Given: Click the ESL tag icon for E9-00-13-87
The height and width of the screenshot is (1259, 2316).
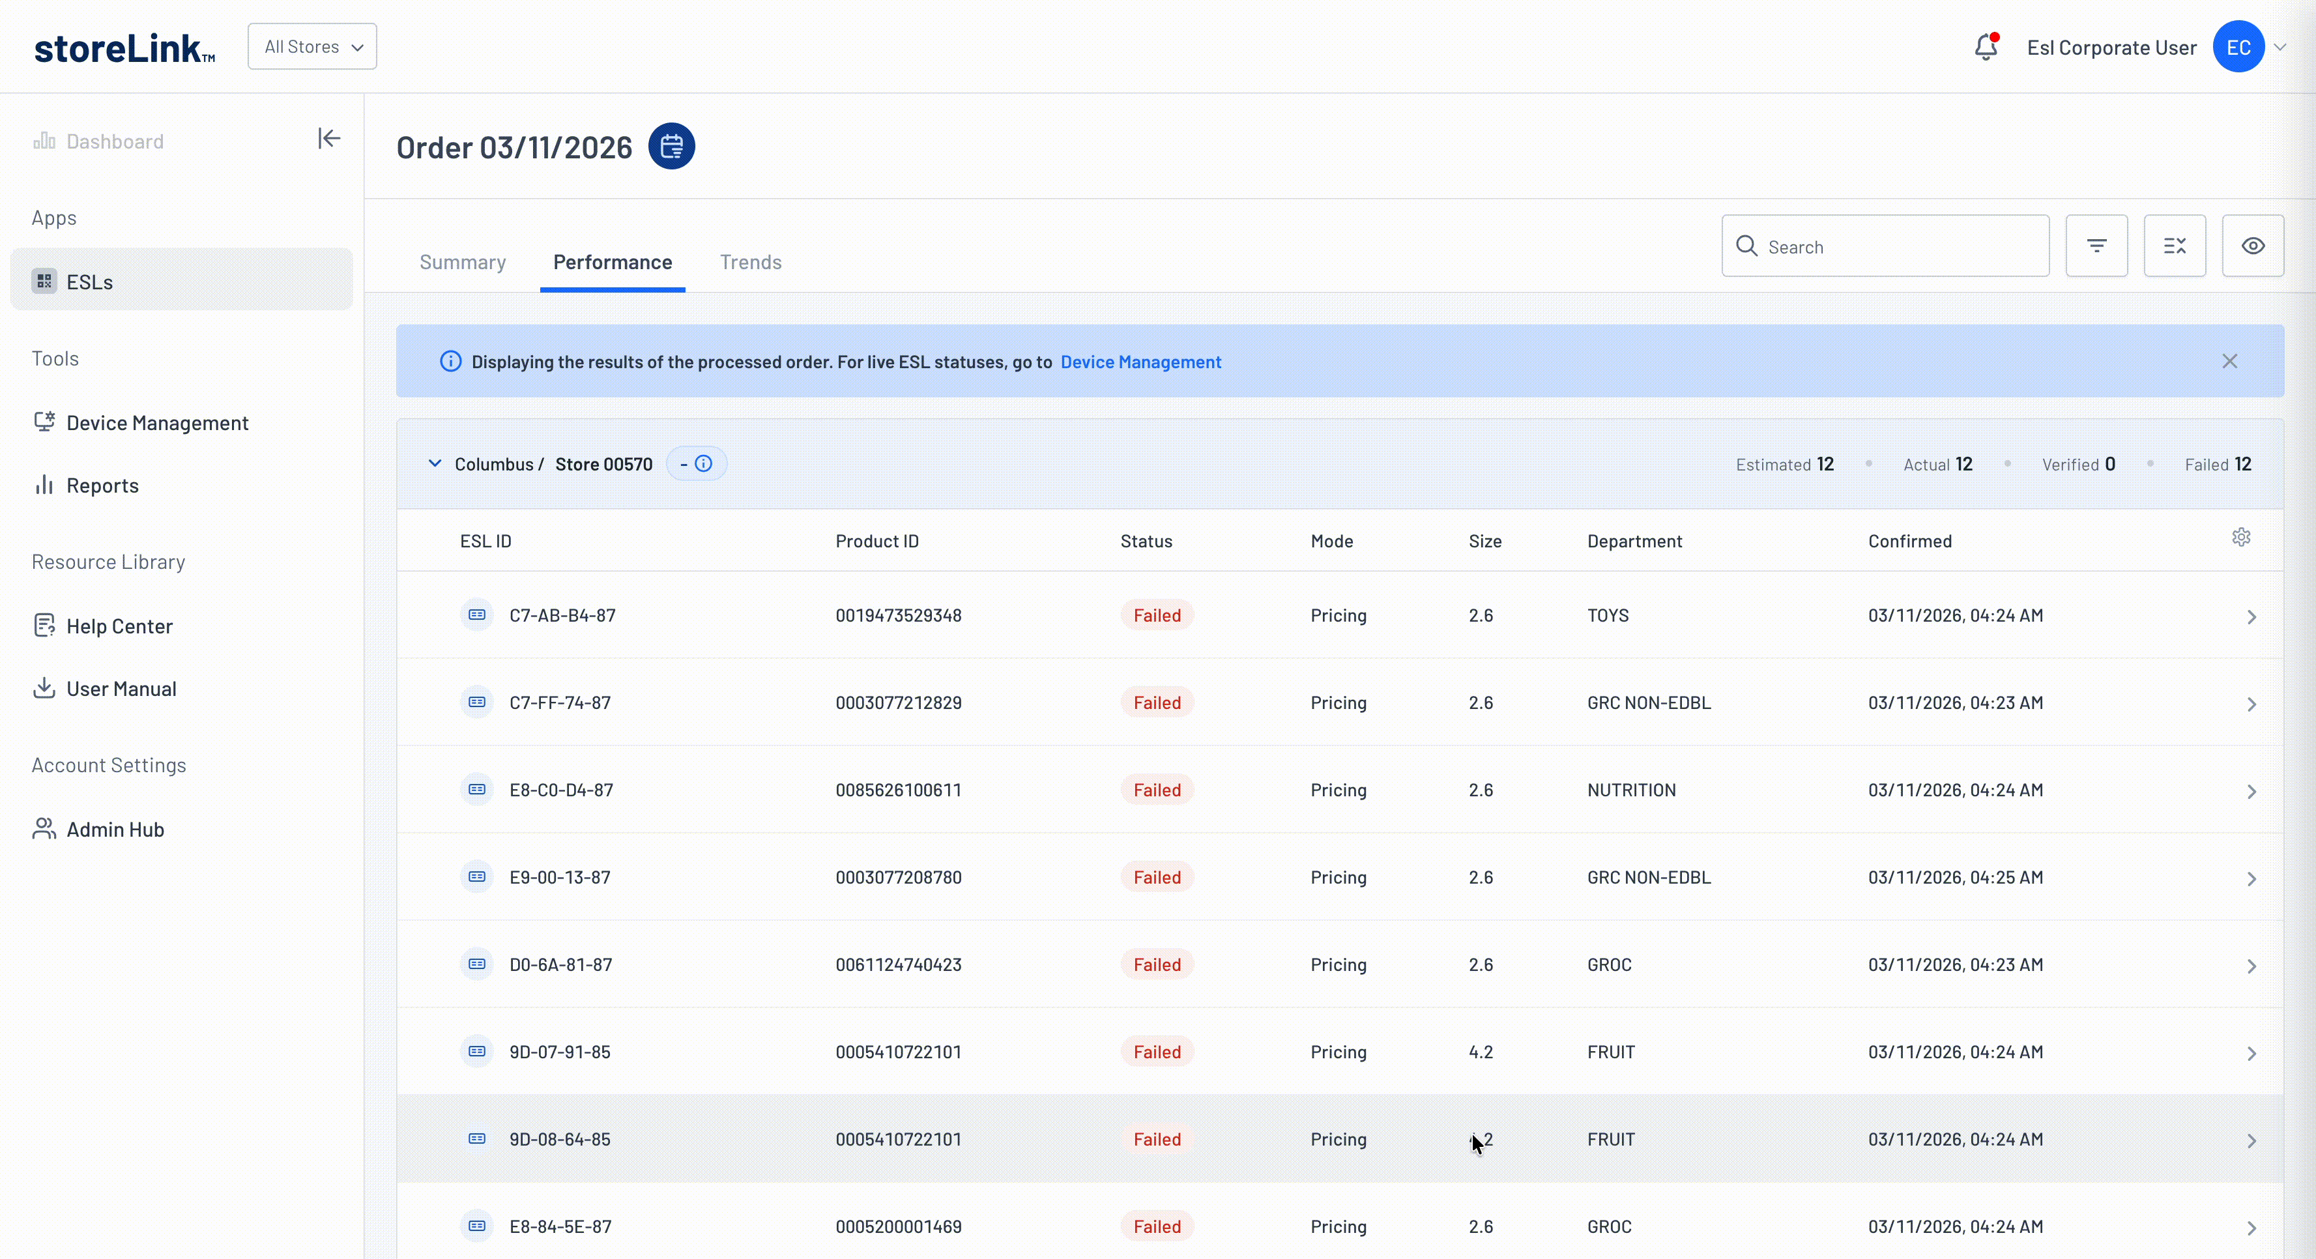Looking at the screenshot, I should 478,877.
